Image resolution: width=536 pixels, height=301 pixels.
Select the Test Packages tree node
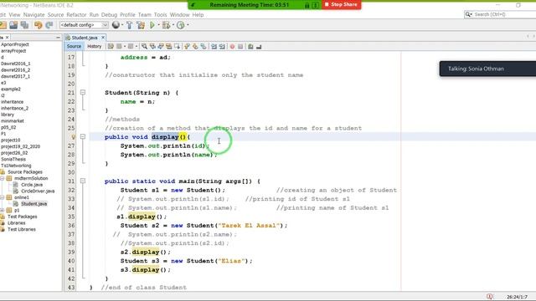click(x=23, y=217)
